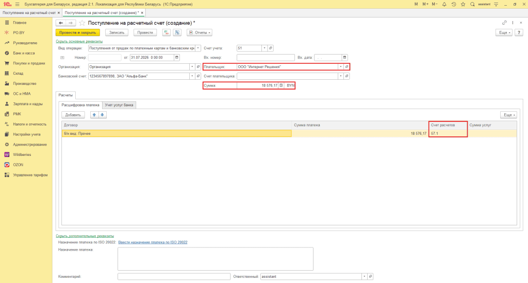Viewport: 528px width, 283px height.
Task: Add document to favorites with star icon
Action: tap(82, 23)
